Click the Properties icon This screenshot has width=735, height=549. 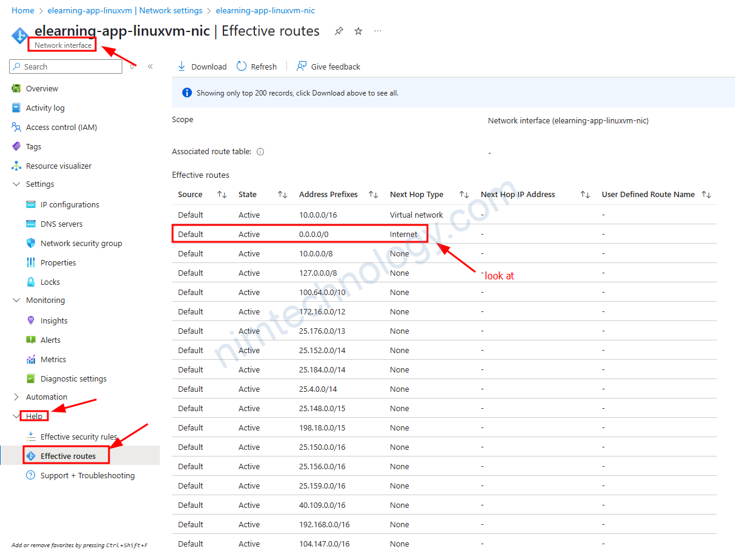tap(31, 262)
